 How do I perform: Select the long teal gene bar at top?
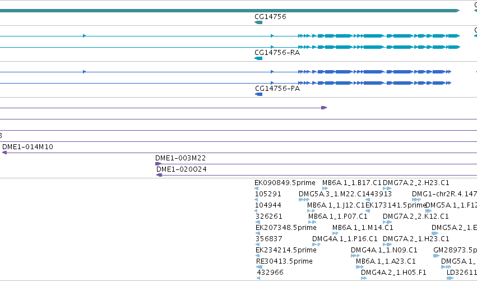tap(230, 11)
